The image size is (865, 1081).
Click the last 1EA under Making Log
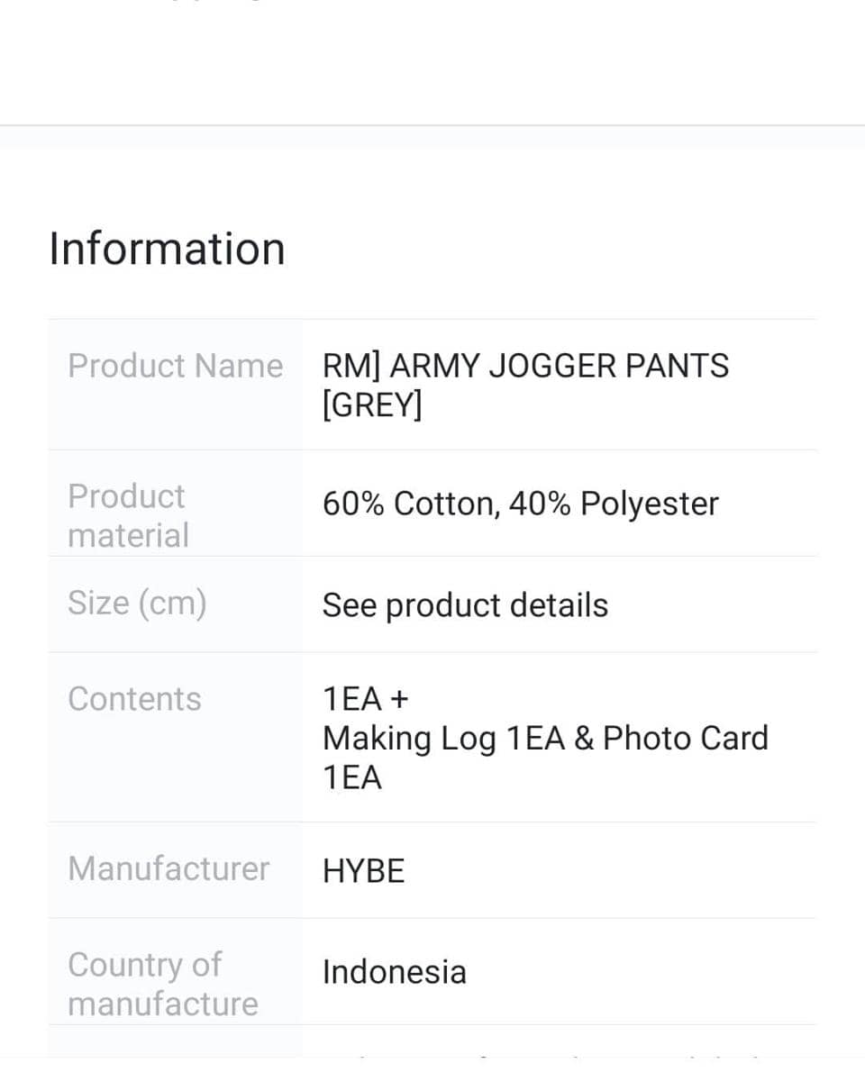[x=352, y=777]
